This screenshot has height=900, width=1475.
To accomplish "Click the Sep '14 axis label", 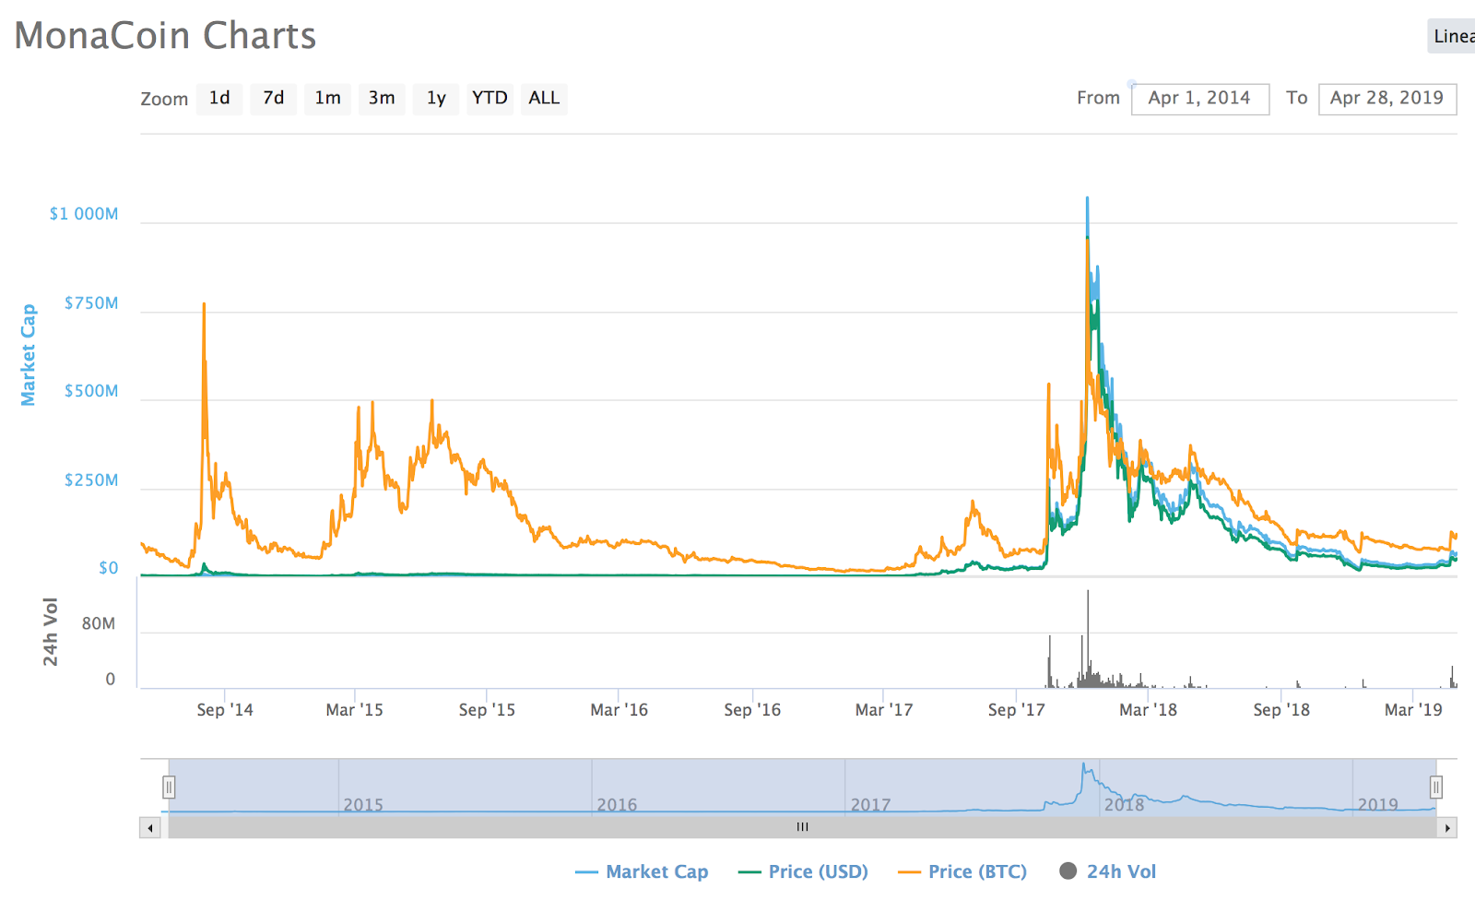I will coord(225,710).
